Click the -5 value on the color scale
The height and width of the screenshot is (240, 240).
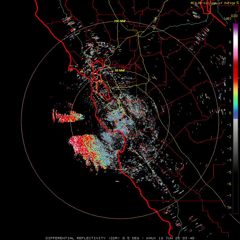coord(229,172)
